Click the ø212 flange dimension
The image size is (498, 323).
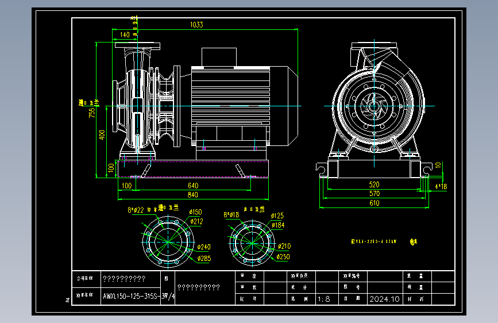[x=196, y=221]
